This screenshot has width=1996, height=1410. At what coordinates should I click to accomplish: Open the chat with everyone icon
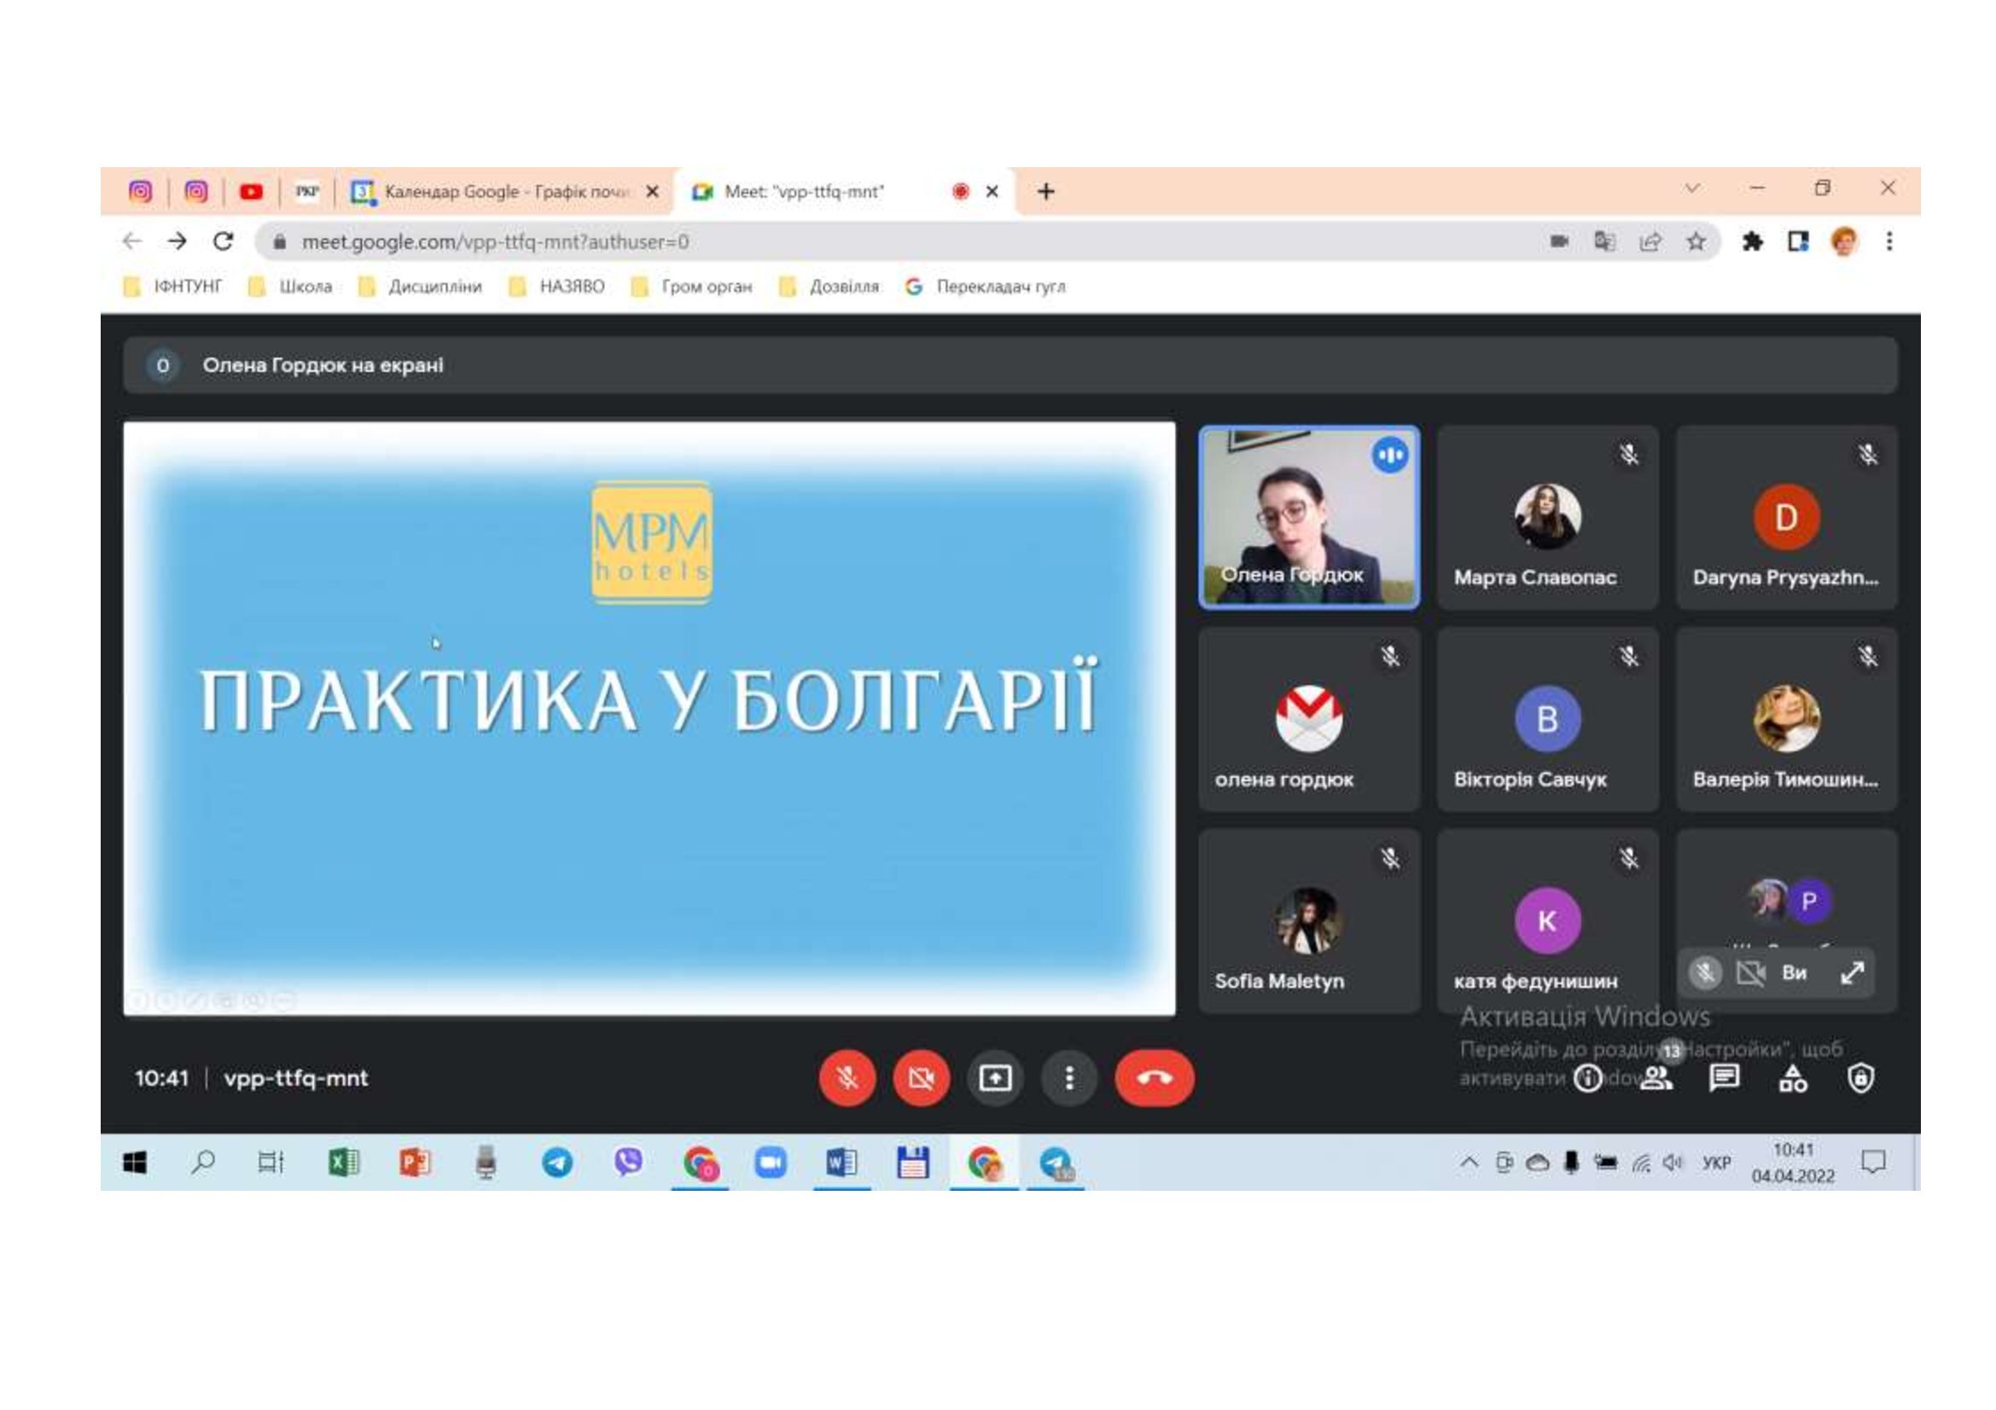(1724, 1079)
